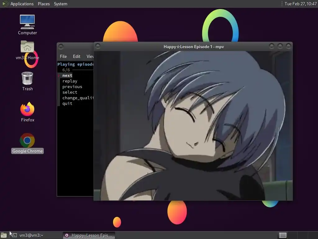This screenshot has height=239, width=318.
Task: Select 'change_quality' option in terminal
Action: (78, 98)
